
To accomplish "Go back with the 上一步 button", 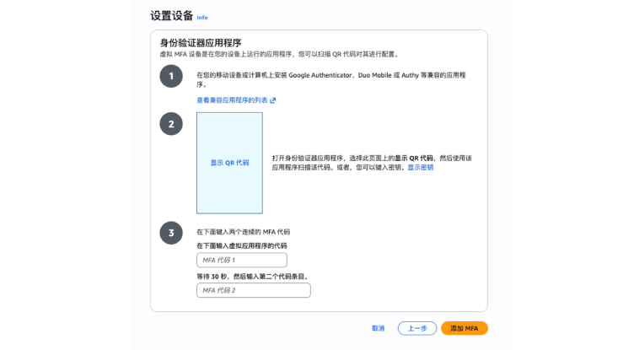I will [x=417, y=328].
